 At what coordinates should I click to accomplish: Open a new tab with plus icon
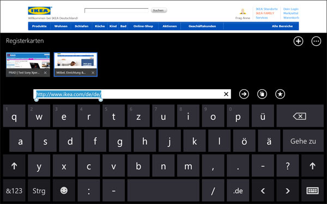[x=298, y=41]
